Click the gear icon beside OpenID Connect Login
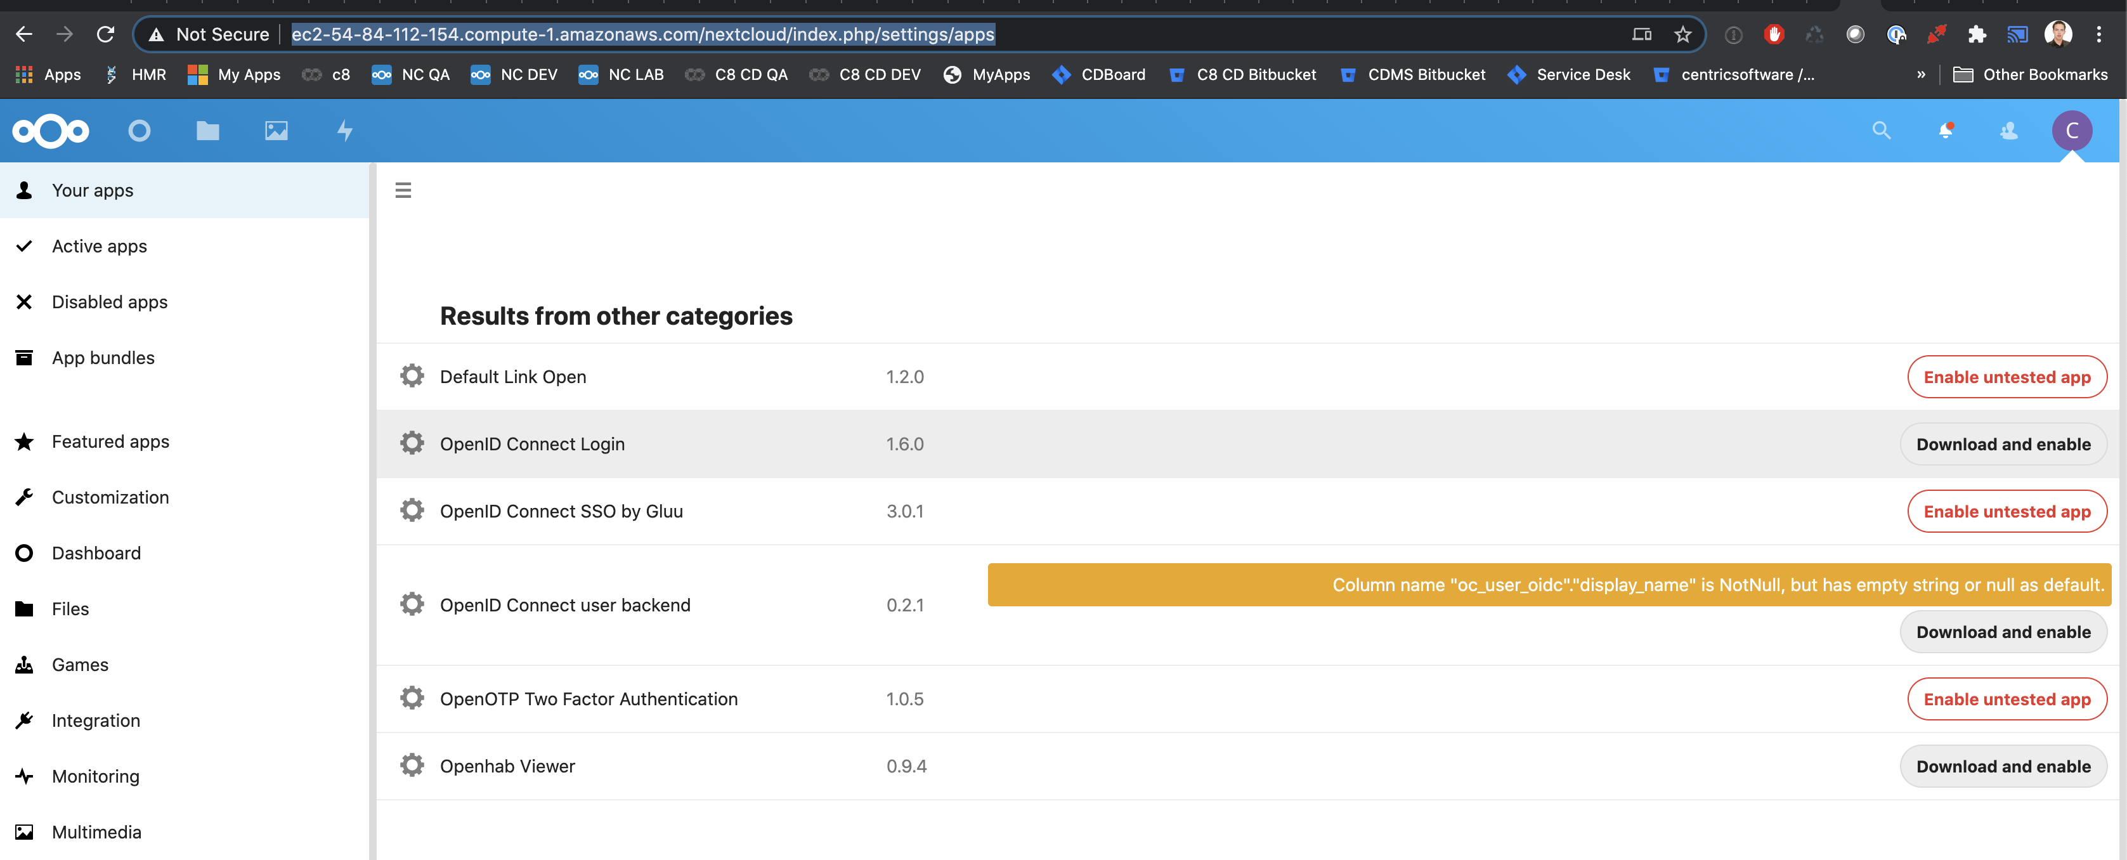 (x=412, y=443)
